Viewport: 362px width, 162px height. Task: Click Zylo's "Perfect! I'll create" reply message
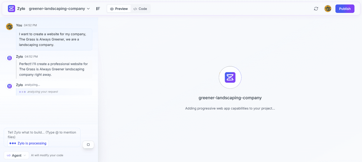(54, 69)
